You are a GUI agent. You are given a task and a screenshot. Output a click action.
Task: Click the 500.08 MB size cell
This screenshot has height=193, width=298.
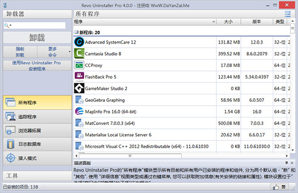coord(229,123)
